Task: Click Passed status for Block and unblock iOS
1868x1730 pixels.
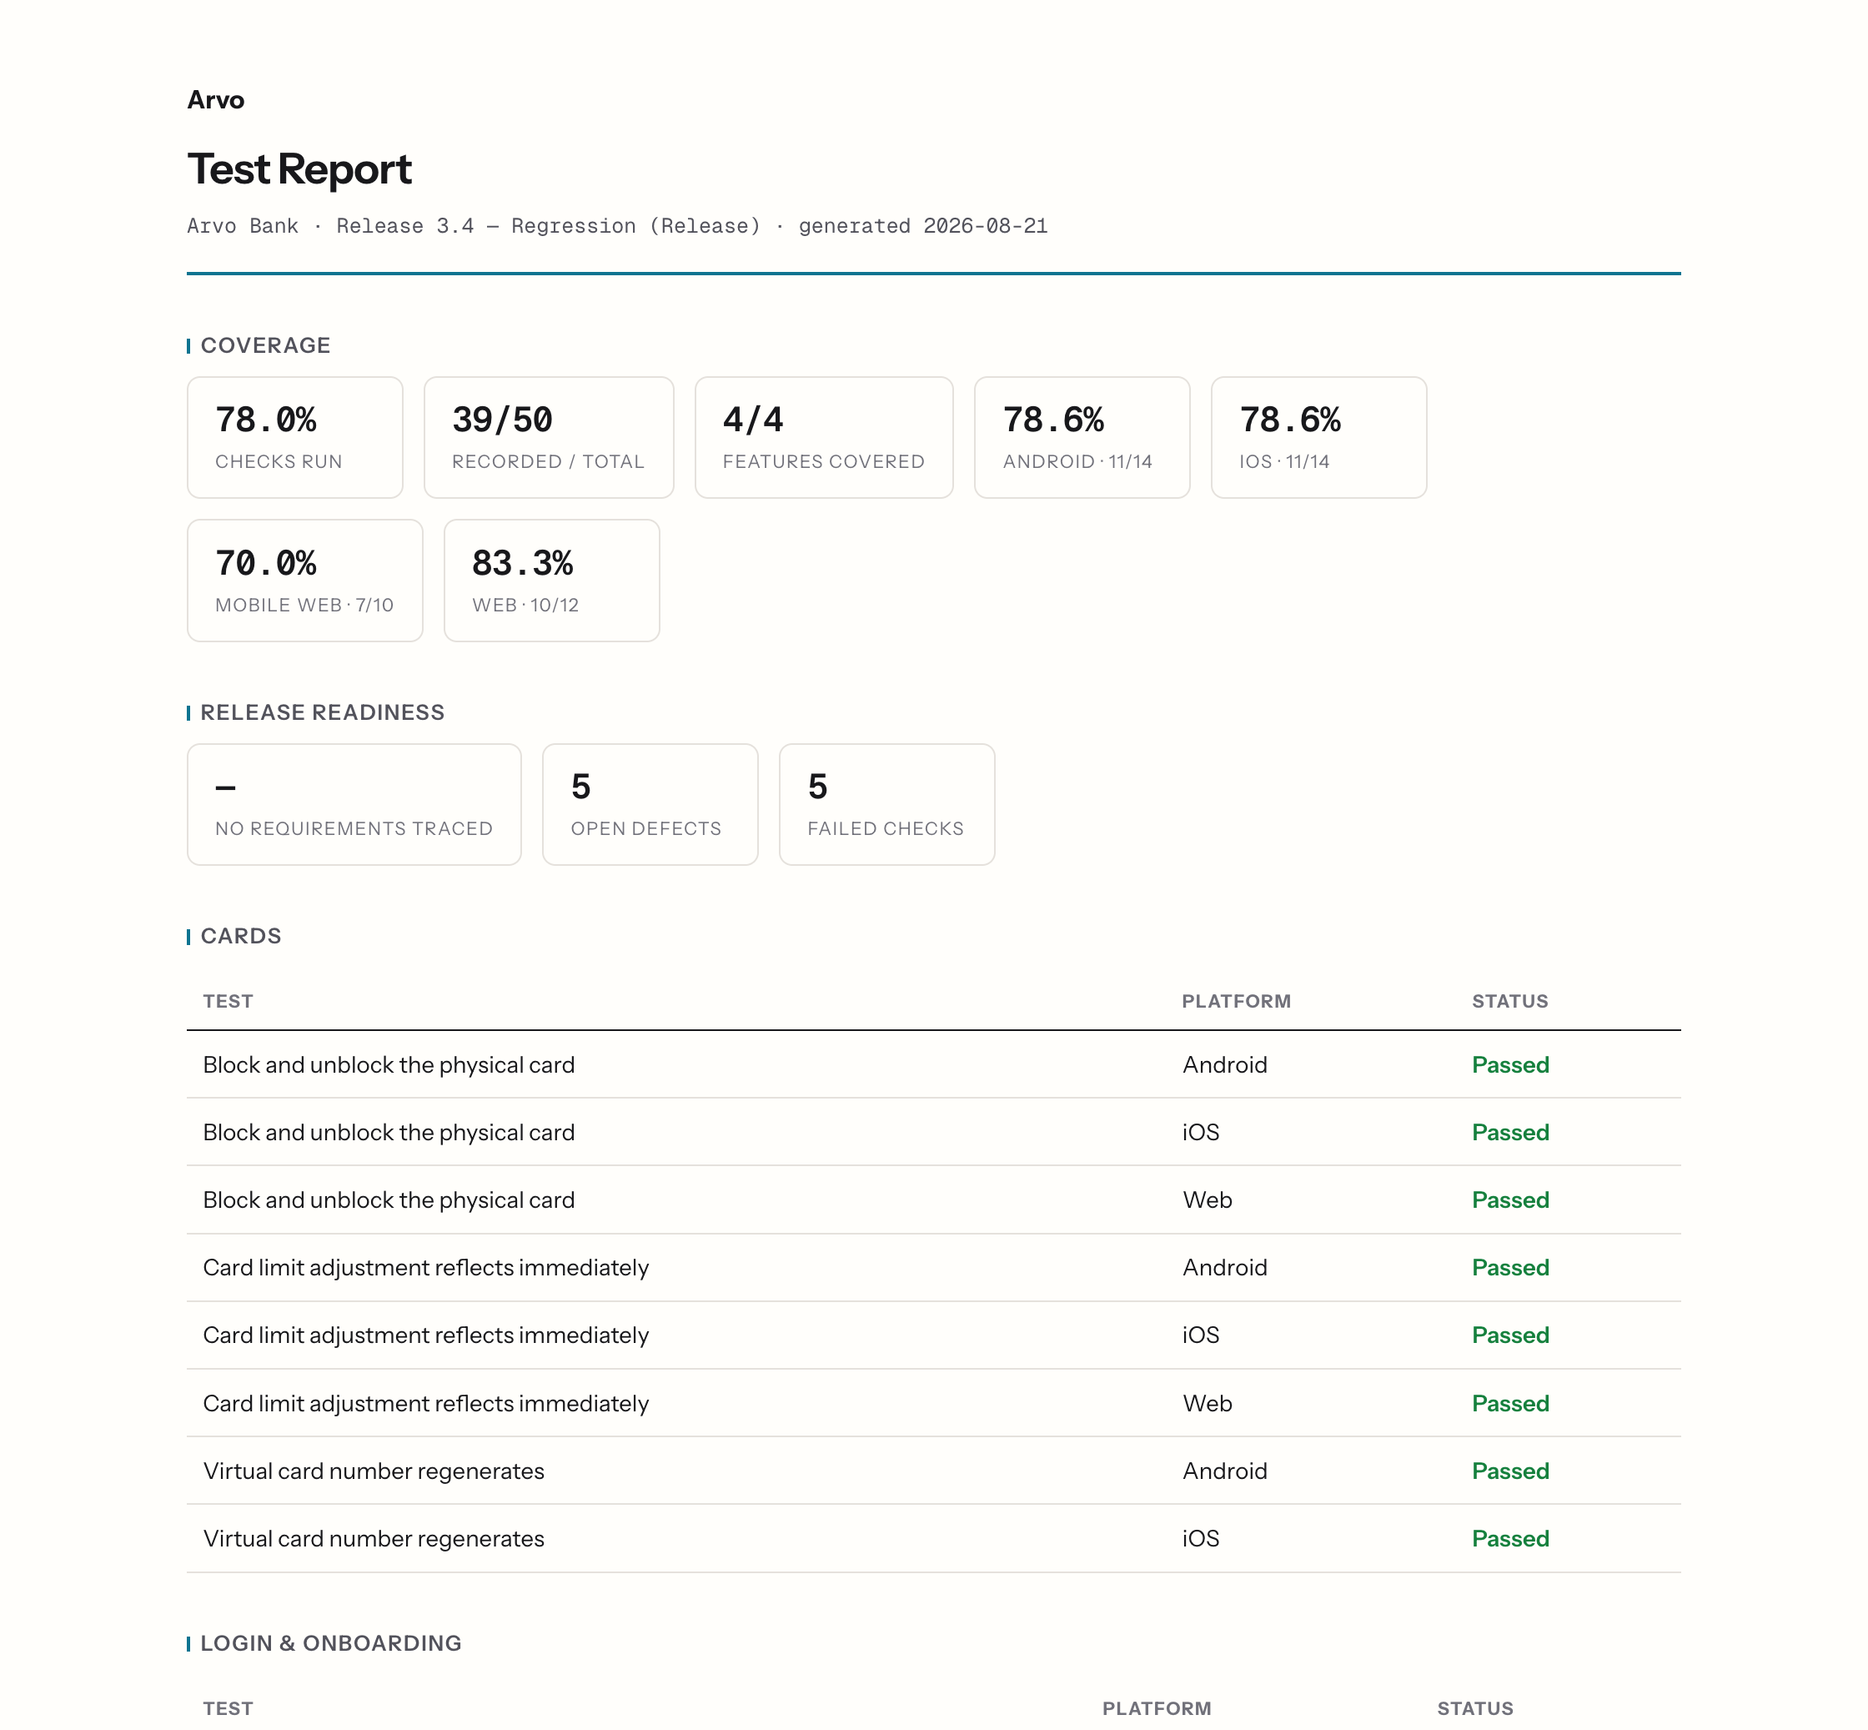Action: click(1510, 1132)
